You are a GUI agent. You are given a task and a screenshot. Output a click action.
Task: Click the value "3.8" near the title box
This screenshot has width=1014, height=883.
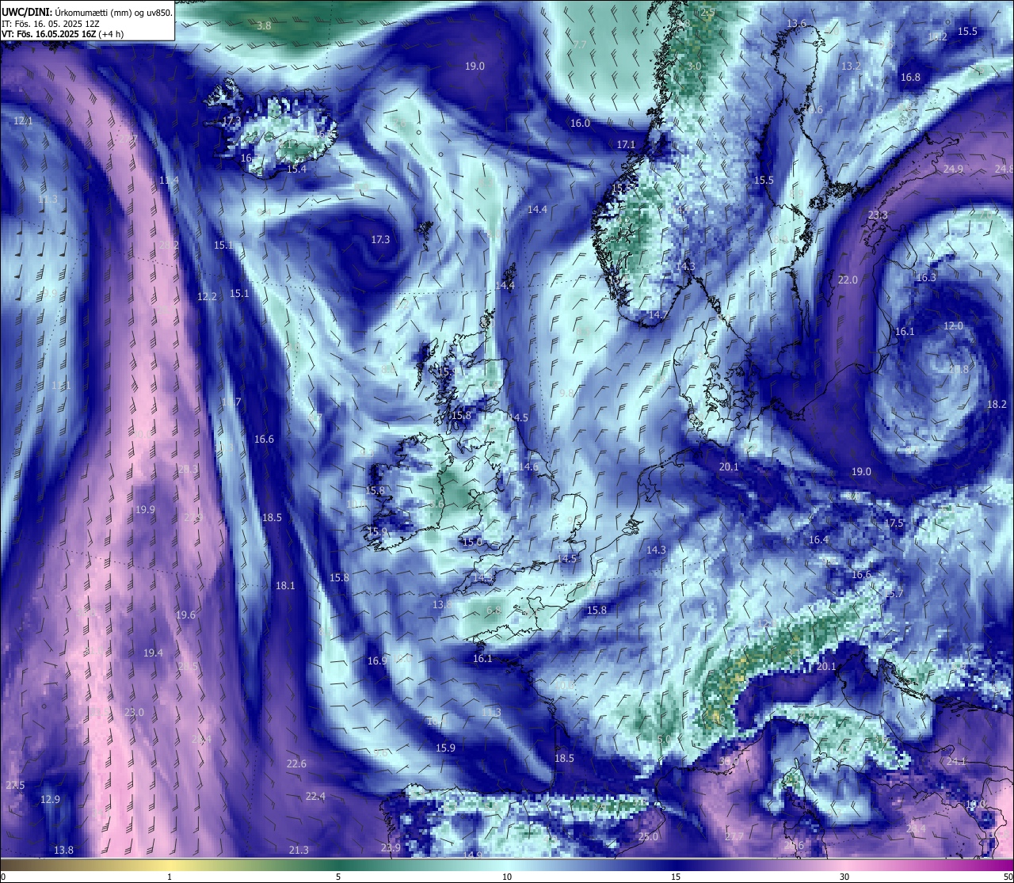tap(265, 26)
